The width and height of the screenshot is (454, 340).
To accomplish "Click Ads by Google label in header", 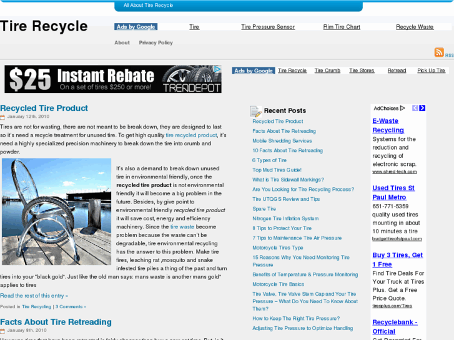I will [136, 27].
